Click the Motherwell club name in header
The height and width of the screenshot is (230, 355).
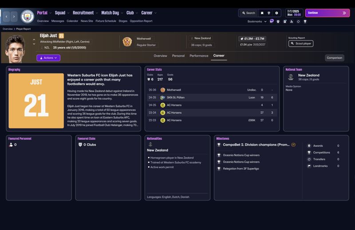(143, 39)
